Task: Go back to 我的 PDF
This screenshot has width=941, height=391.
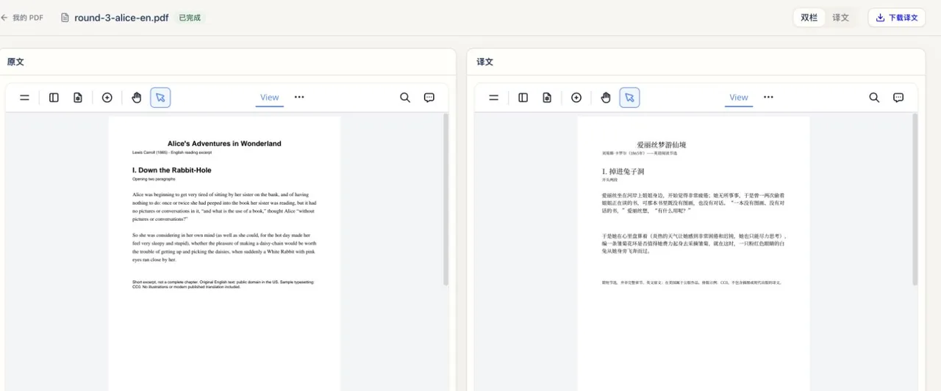Action: (22, 18)
